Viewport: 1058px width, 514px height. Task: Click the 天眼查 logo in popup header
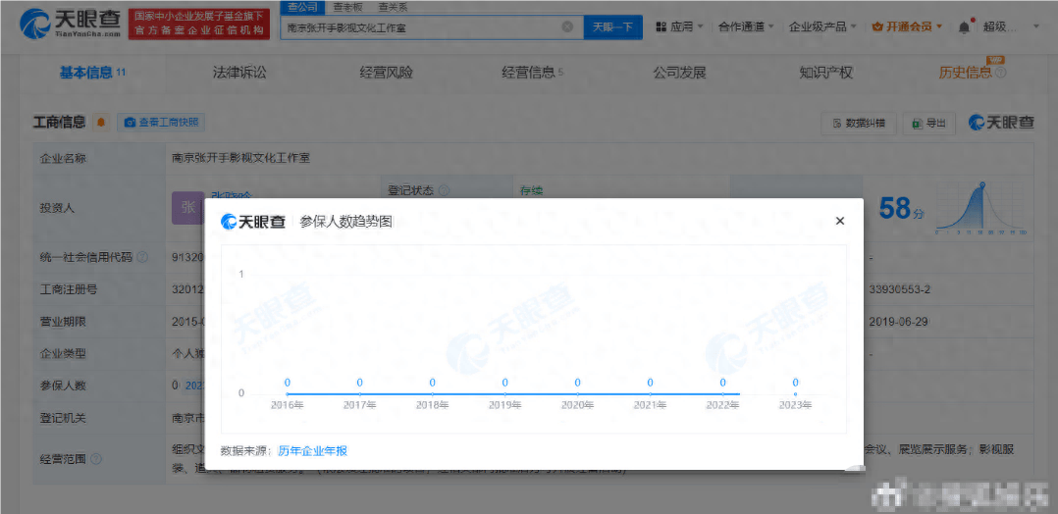click(x=253, y=222)
